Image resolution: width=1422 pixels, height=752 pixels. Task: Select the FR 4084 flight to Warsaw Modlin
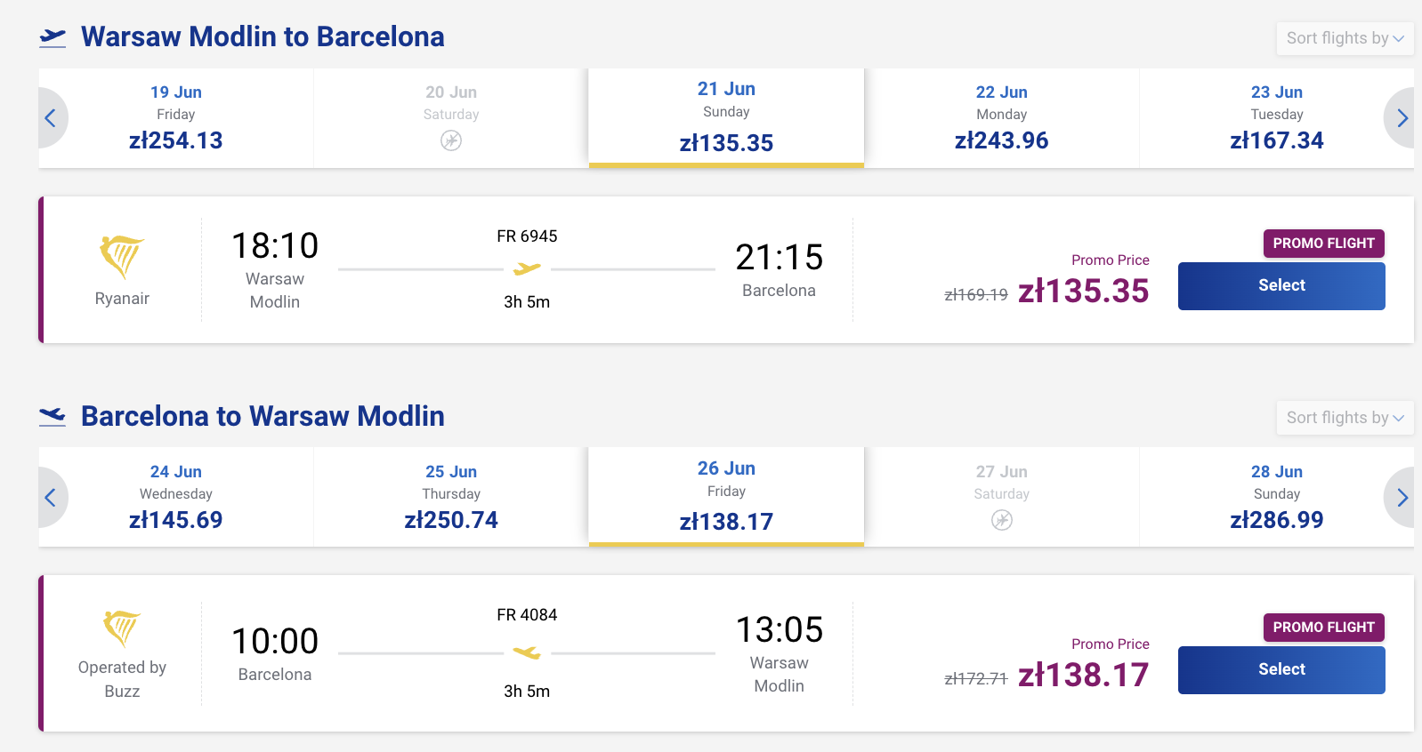tap(1281, 670)
